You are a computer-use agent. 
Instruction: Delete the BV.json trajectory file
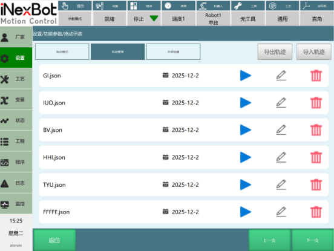tap(316, 130)
